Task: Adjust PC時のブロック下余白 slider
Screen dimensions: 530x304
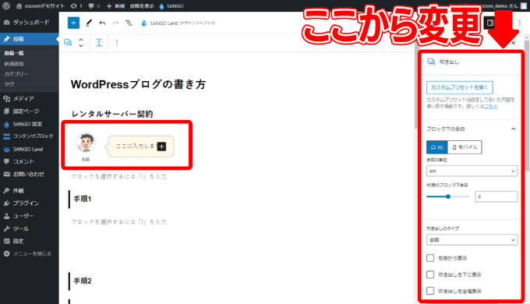Action: point(448,196)
